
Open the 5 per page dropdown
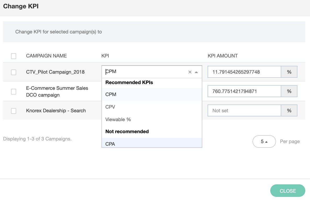[264, 142]
